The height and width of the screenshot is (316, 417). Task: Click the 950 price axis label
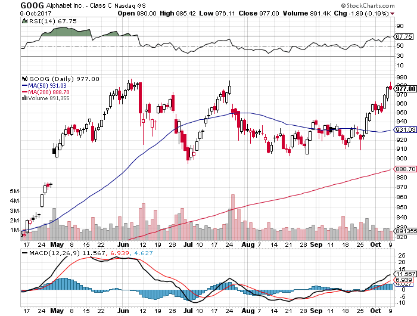[402, 113]
